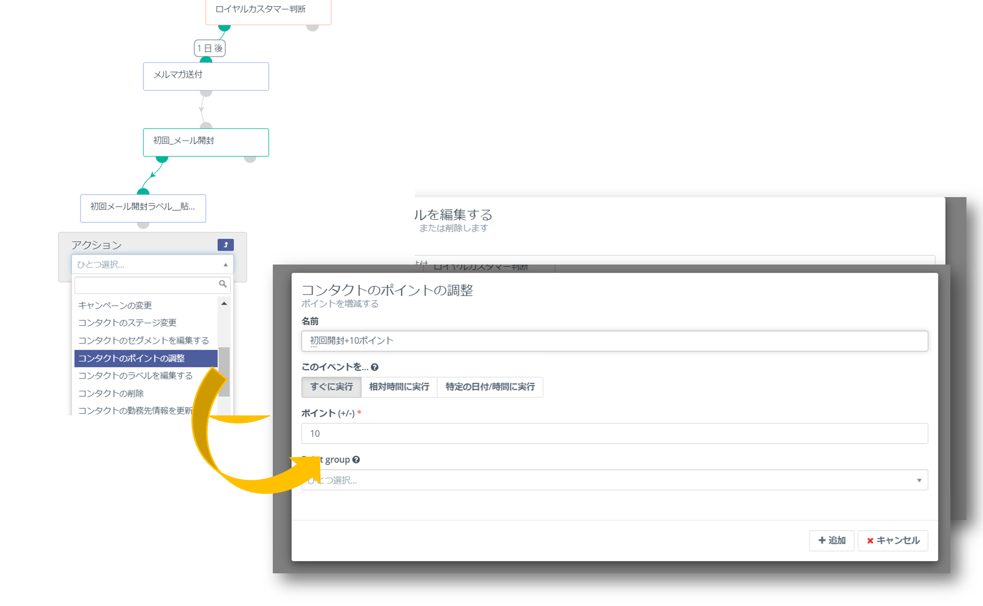Select the 初回_メール開封 campaign node

(205, 142)
